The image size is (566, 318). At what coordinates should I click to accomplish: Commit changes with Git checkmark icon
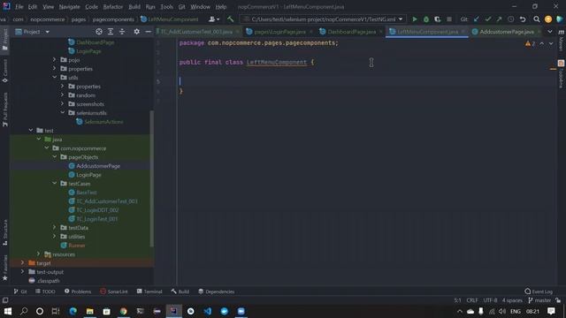(x=488, y=19)
